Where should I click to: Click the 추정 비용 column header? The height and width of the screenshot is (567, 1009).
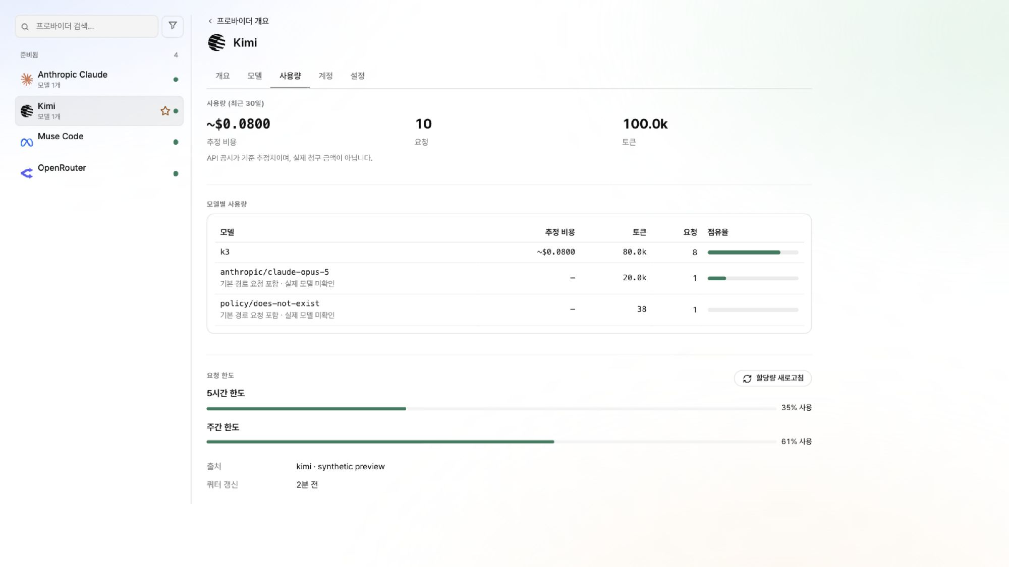559,232
